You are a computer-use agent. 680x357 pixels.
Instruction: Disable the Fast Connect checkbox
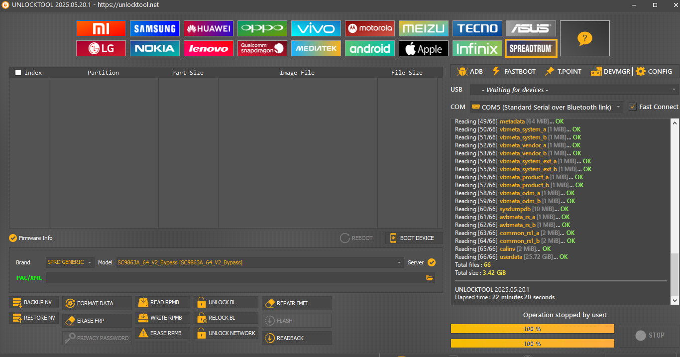[x=633, y=107]
